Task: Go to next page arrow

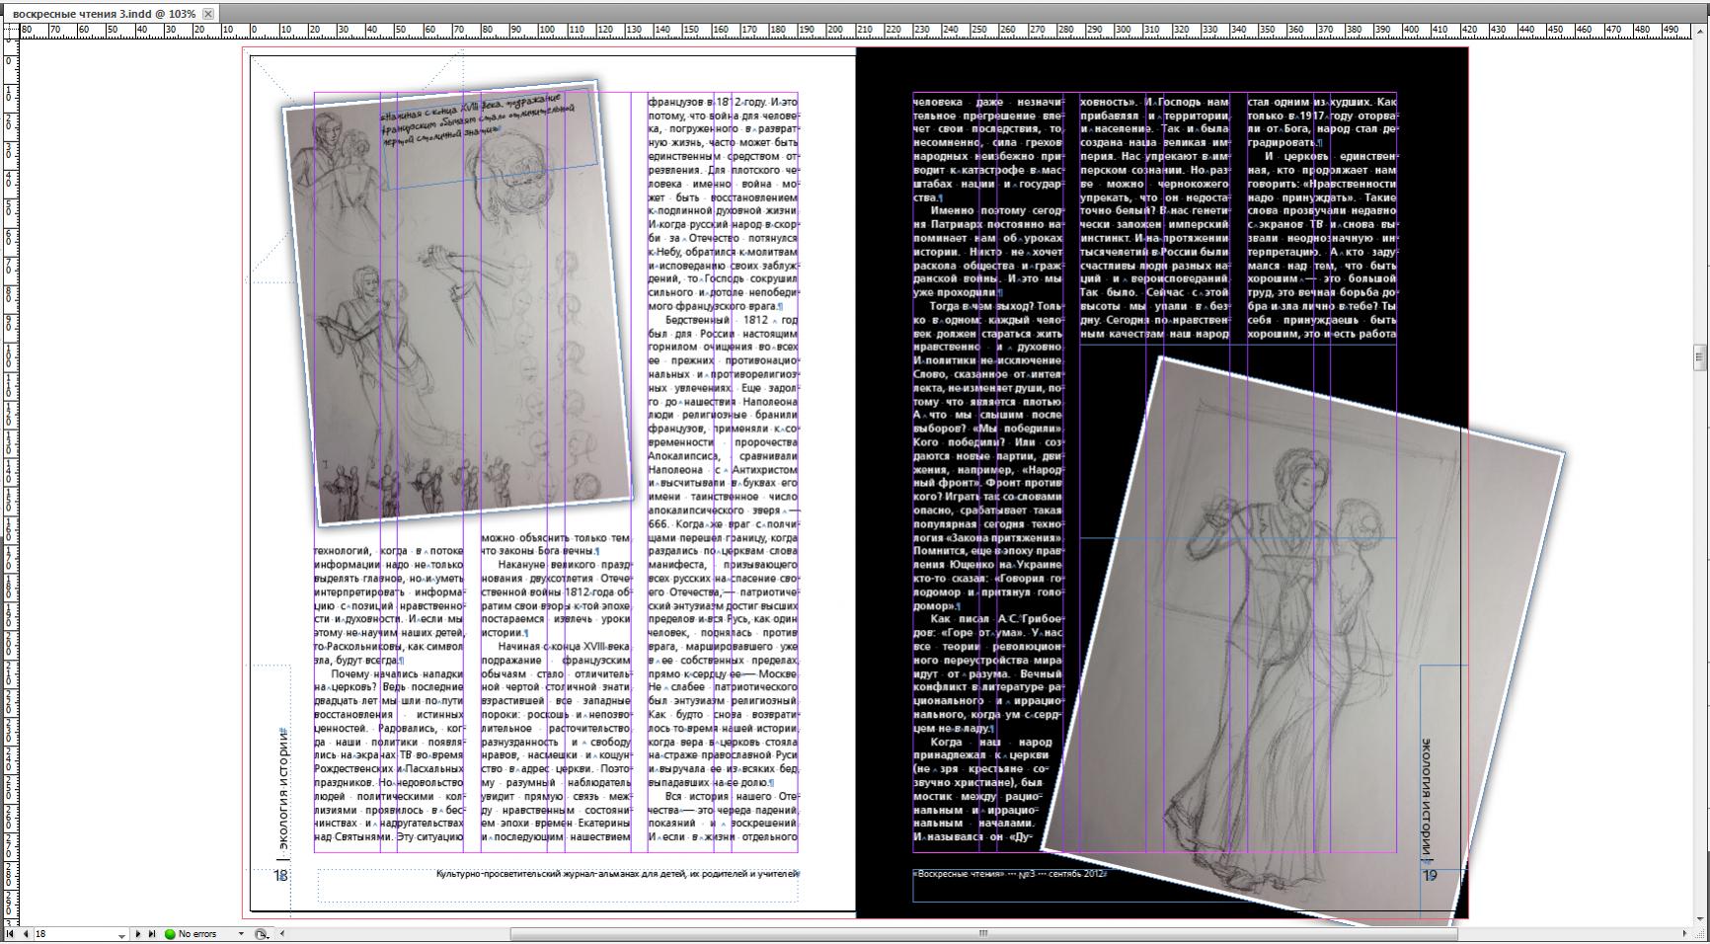Action: tap(138, 933)
